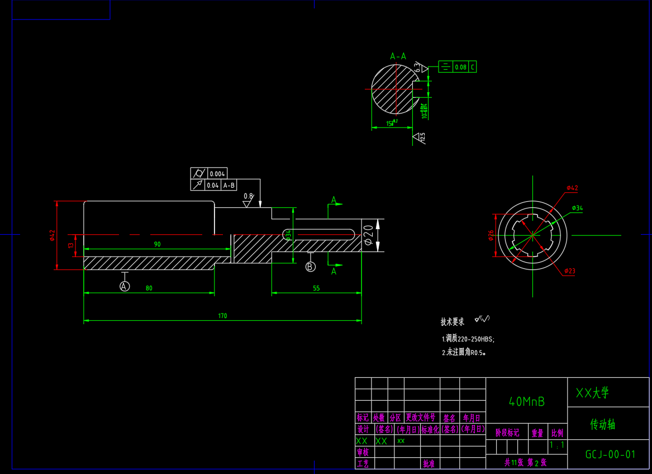The image size is (652, 474).
Task: Click roughness symbol next to 技术要求
Action: (482, 319)
